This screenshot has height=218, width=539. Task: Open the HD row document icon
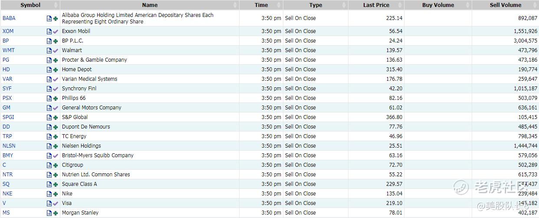tap(49, 69)
